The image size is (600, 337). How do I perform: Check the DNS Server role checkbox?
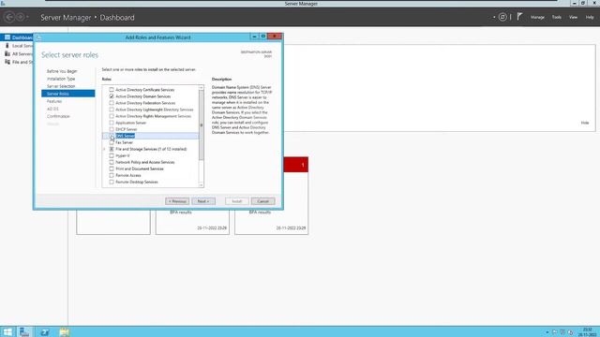coord(112,136)
